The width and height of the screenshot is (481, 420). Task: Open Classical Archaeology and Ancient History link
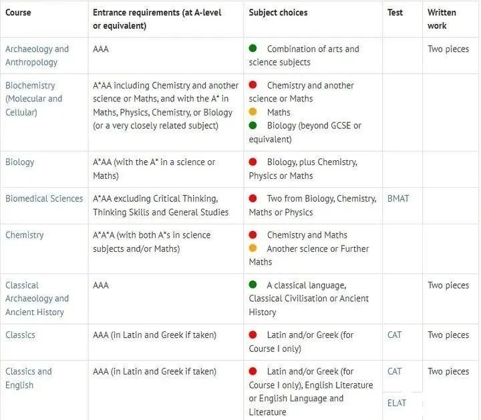point(37,298)
